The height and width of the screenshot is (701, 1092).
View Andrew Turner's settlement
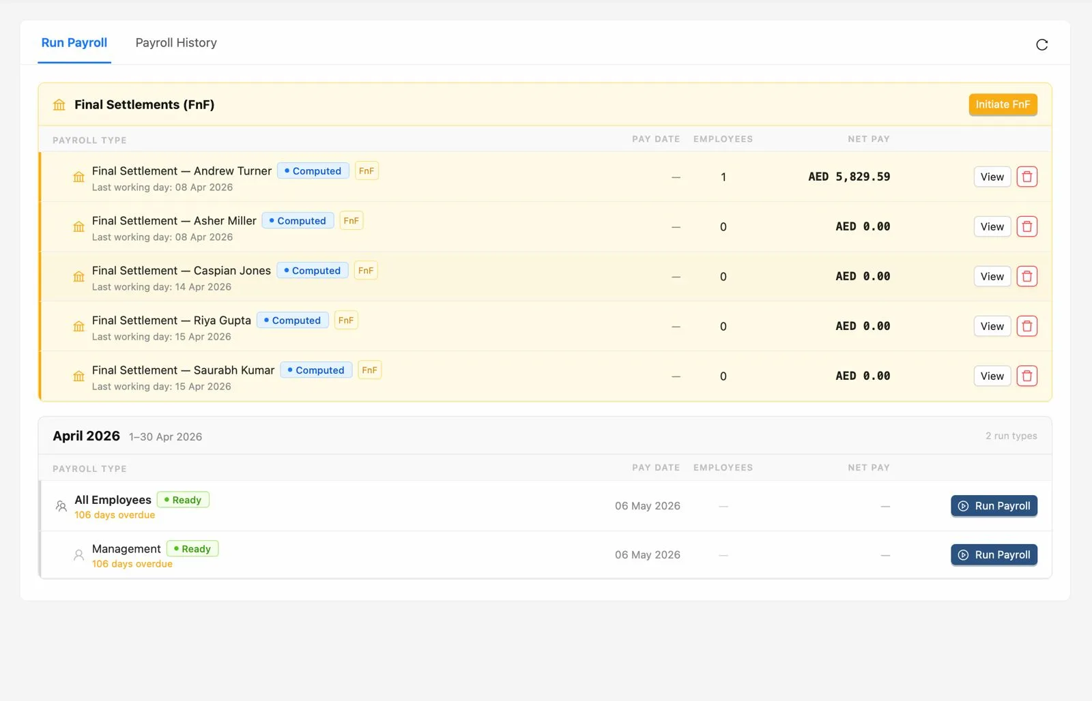(992, 177)
